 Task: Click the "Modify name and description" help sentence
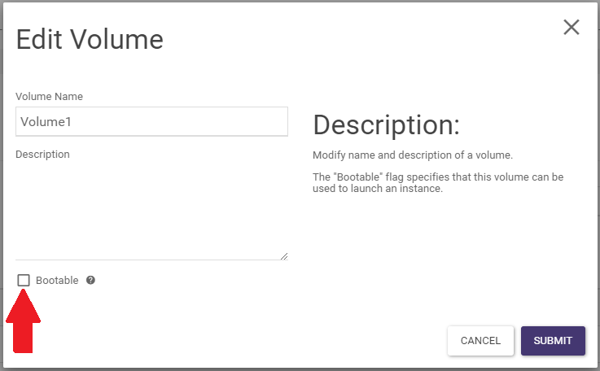(413, 155)
